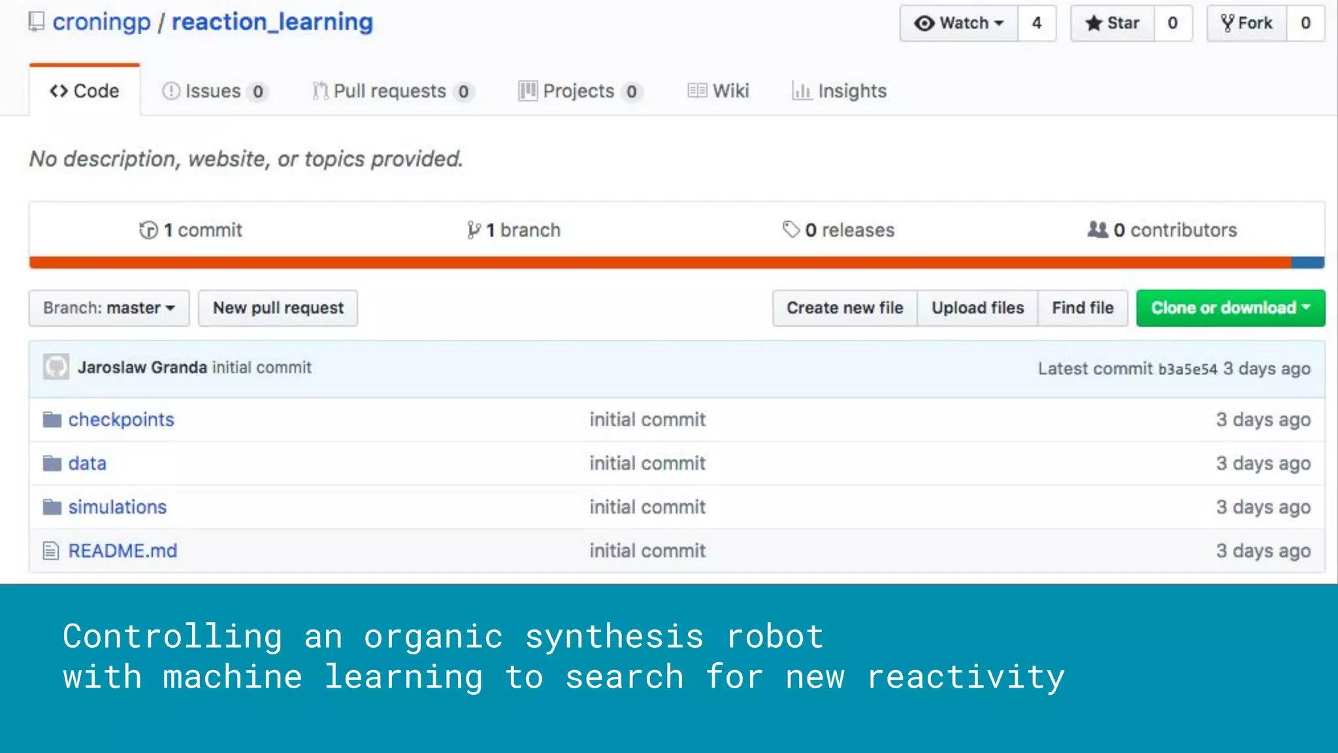Open the Watch dropdown
1338x753 pixels.
click(958, 24)
